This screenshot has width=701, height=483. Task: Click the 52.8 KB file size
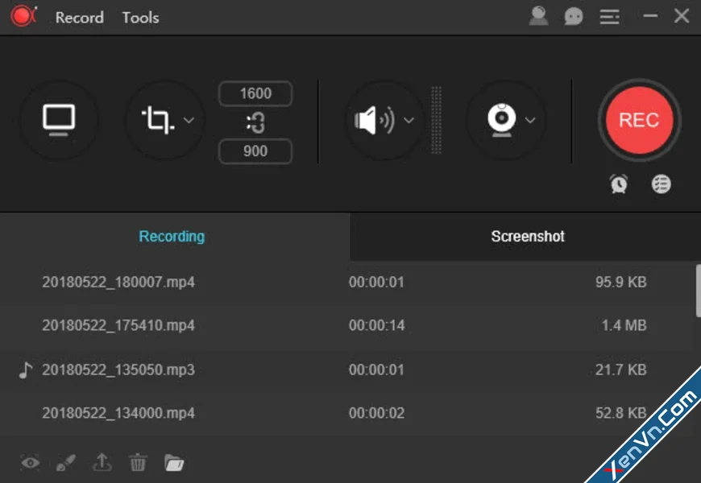[x=621, y=413]
